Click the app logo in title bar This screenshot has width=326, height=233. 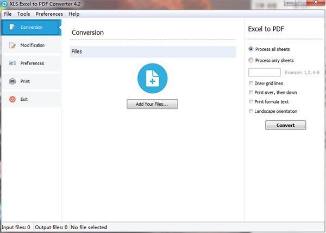[x=4, y=4]
